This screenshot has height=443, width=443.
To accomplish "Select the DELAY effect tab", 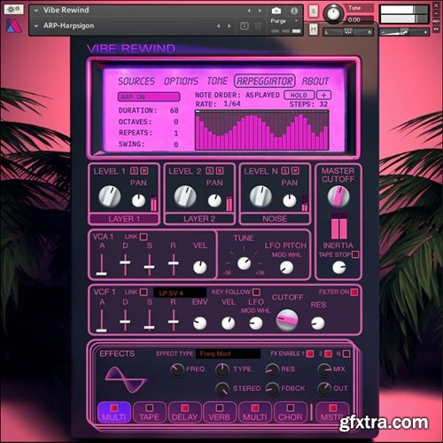I will (x=184, y=412).
